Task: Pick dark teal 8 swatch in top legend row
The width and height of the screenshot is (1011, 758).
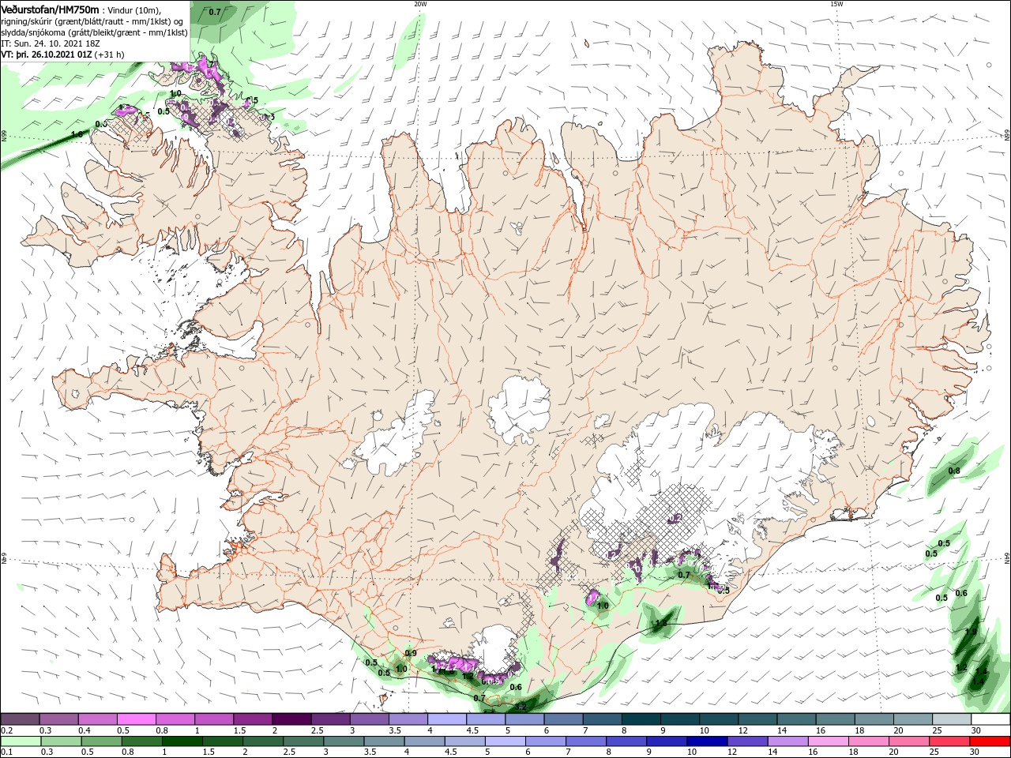Action: pyautogui.click(x=641, y=719)
